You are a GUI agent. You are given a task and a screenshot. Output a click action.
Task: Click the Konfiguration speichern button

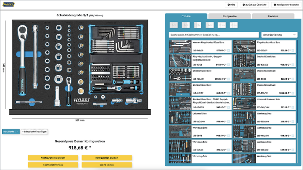coord(53,158)
